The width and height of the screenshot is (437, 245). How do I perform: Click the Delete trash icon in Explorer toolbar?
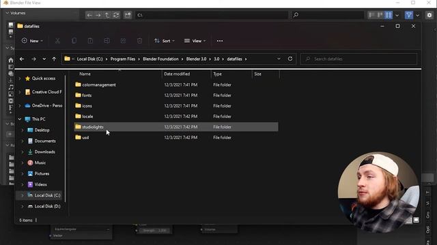[x=139, y=41]
